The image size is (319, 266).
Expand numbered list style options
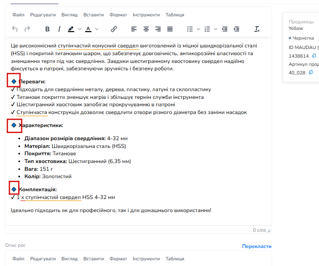coord(216,29)
